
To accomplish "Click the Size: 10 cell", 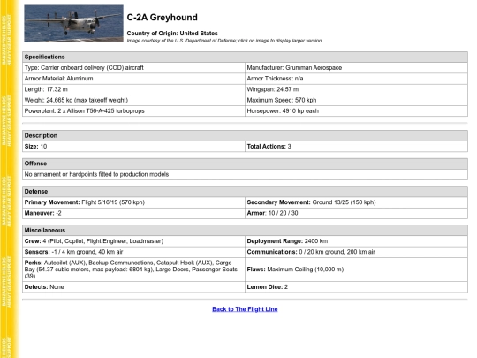I will (x=133, y=147).
